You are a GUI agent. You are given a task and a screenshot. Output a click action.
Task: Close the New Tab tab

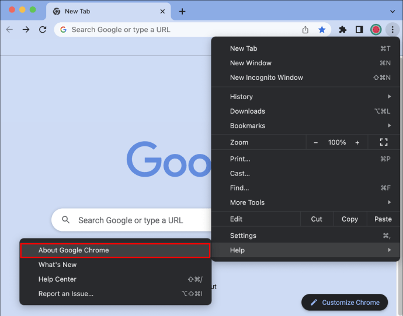[162, 11]
